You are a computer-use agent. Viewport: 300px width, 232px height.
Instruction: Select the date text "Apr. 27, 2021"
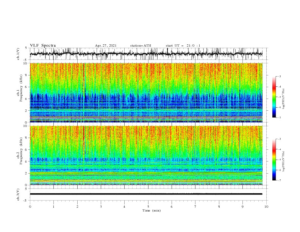coord(106,45)
